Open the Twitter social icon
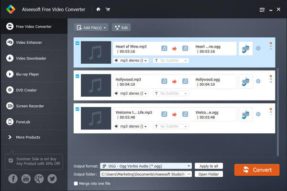The height and width of the screenshot is (191, 287). [x=52, y=179]
